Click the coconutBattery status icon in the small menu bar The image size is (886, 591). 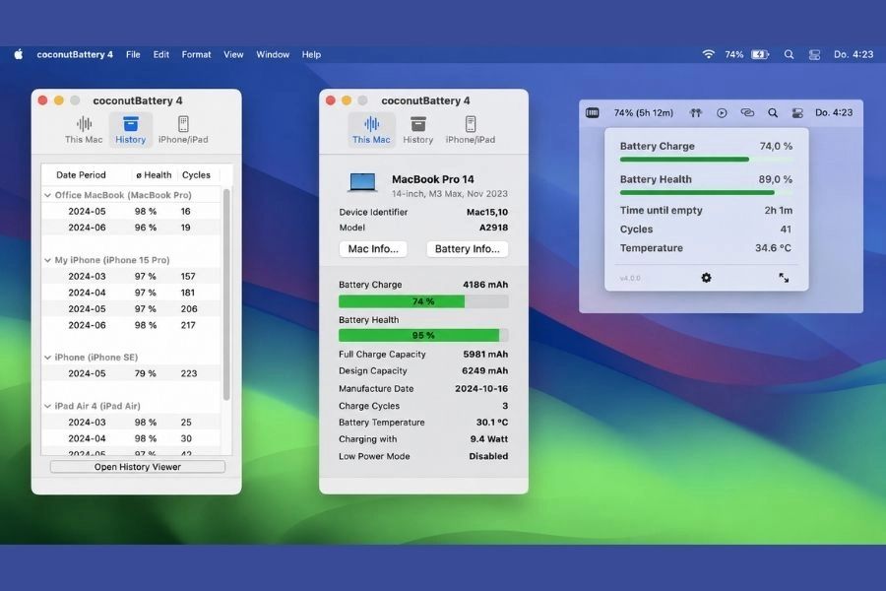point(593,112)
